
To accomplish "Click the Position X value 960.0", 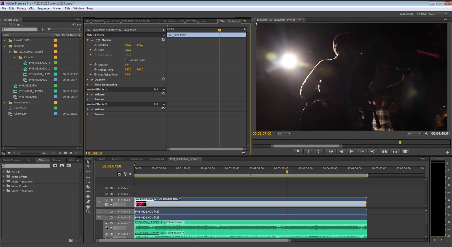I will point(128,45).
